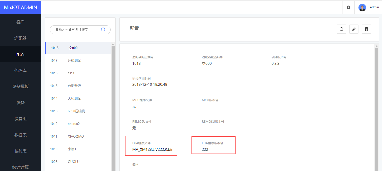Go to 代码库 in sidebar

(x=20, y=71)
